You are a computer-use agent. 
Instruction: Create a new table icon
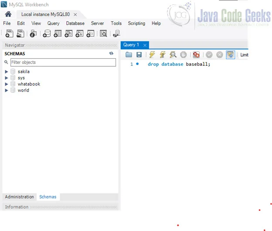(58, 34)
